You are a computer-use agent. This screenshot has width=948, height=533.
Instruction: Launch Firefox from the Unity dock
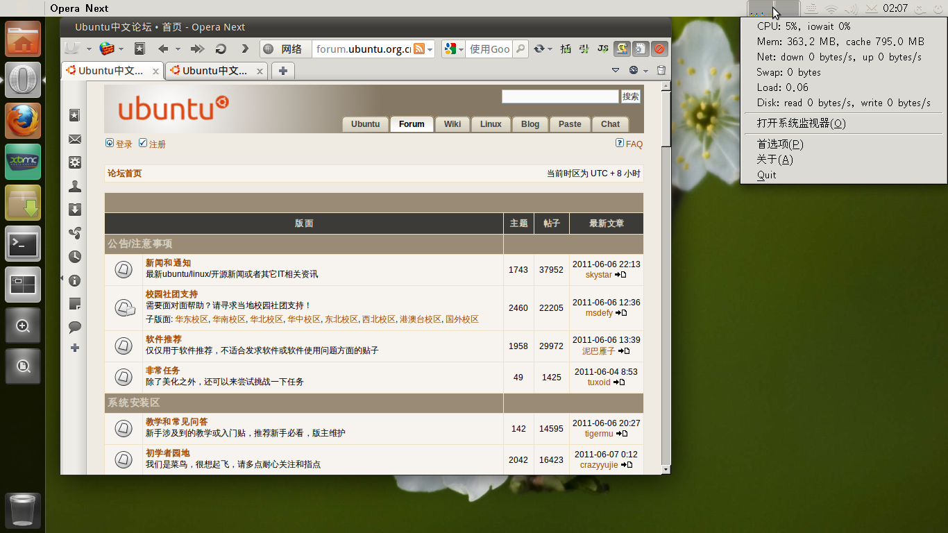tap(23, 121)
